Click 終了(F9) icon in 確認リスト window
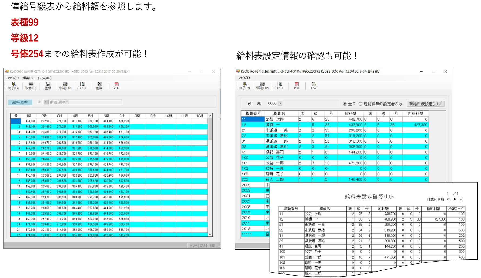481x278 pixels. click(x=245, y=86)
